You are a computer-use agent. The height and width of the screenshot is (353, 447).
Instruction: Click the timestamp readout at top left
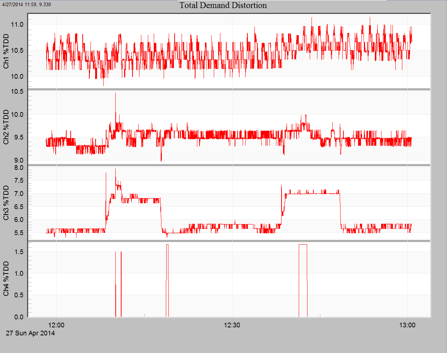tap(26, 4)
